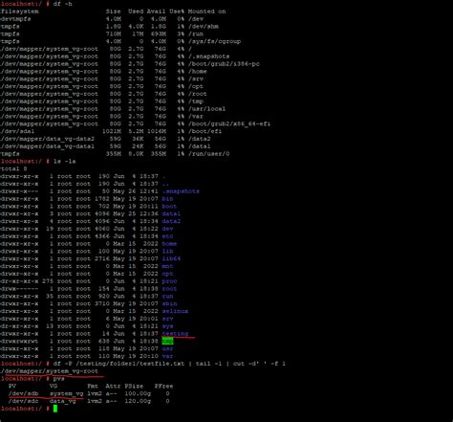Click the "/dev/mapper/data_vg-data1" filesystem entry
This screenshot has width=453, height=422.
[47, 146]
